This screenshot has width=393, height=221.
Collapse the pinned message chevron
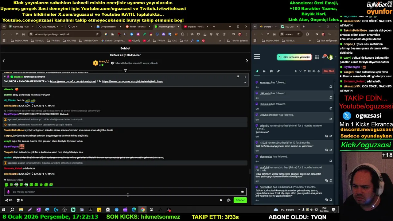[x=245, y=82]
